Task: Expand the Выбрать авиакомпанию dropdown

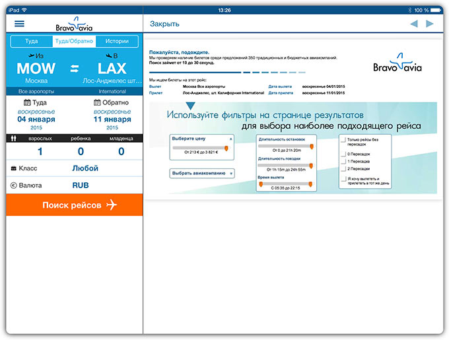Action: coord(202,174)
